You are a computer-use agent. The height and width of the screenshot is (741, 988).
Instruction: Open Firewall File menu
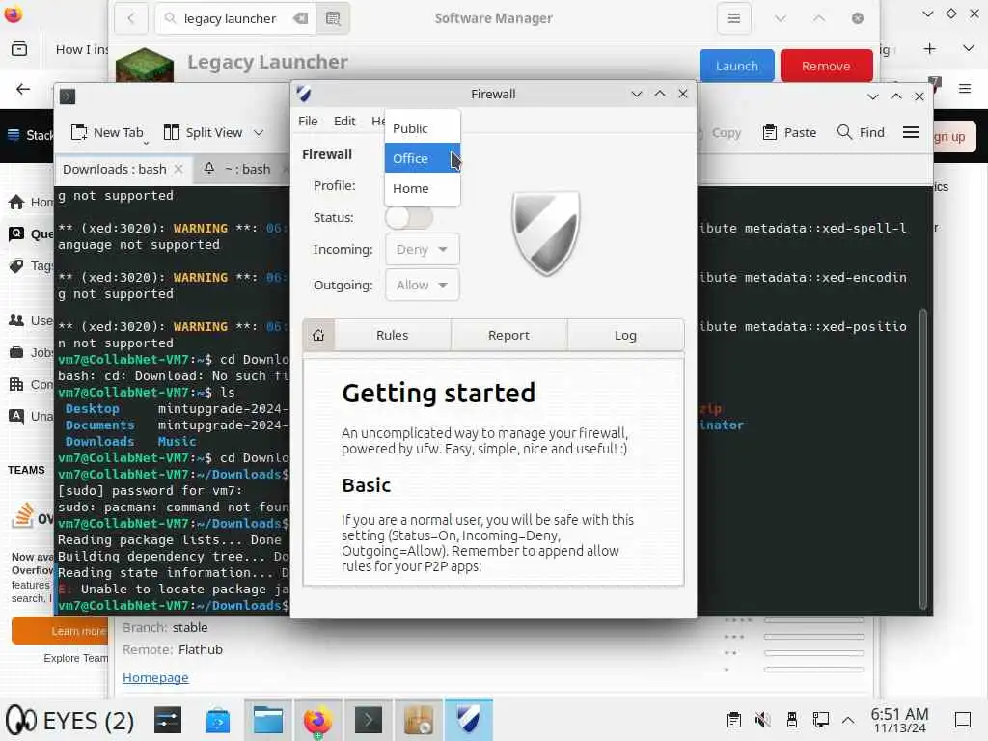(x=308, y=121)
